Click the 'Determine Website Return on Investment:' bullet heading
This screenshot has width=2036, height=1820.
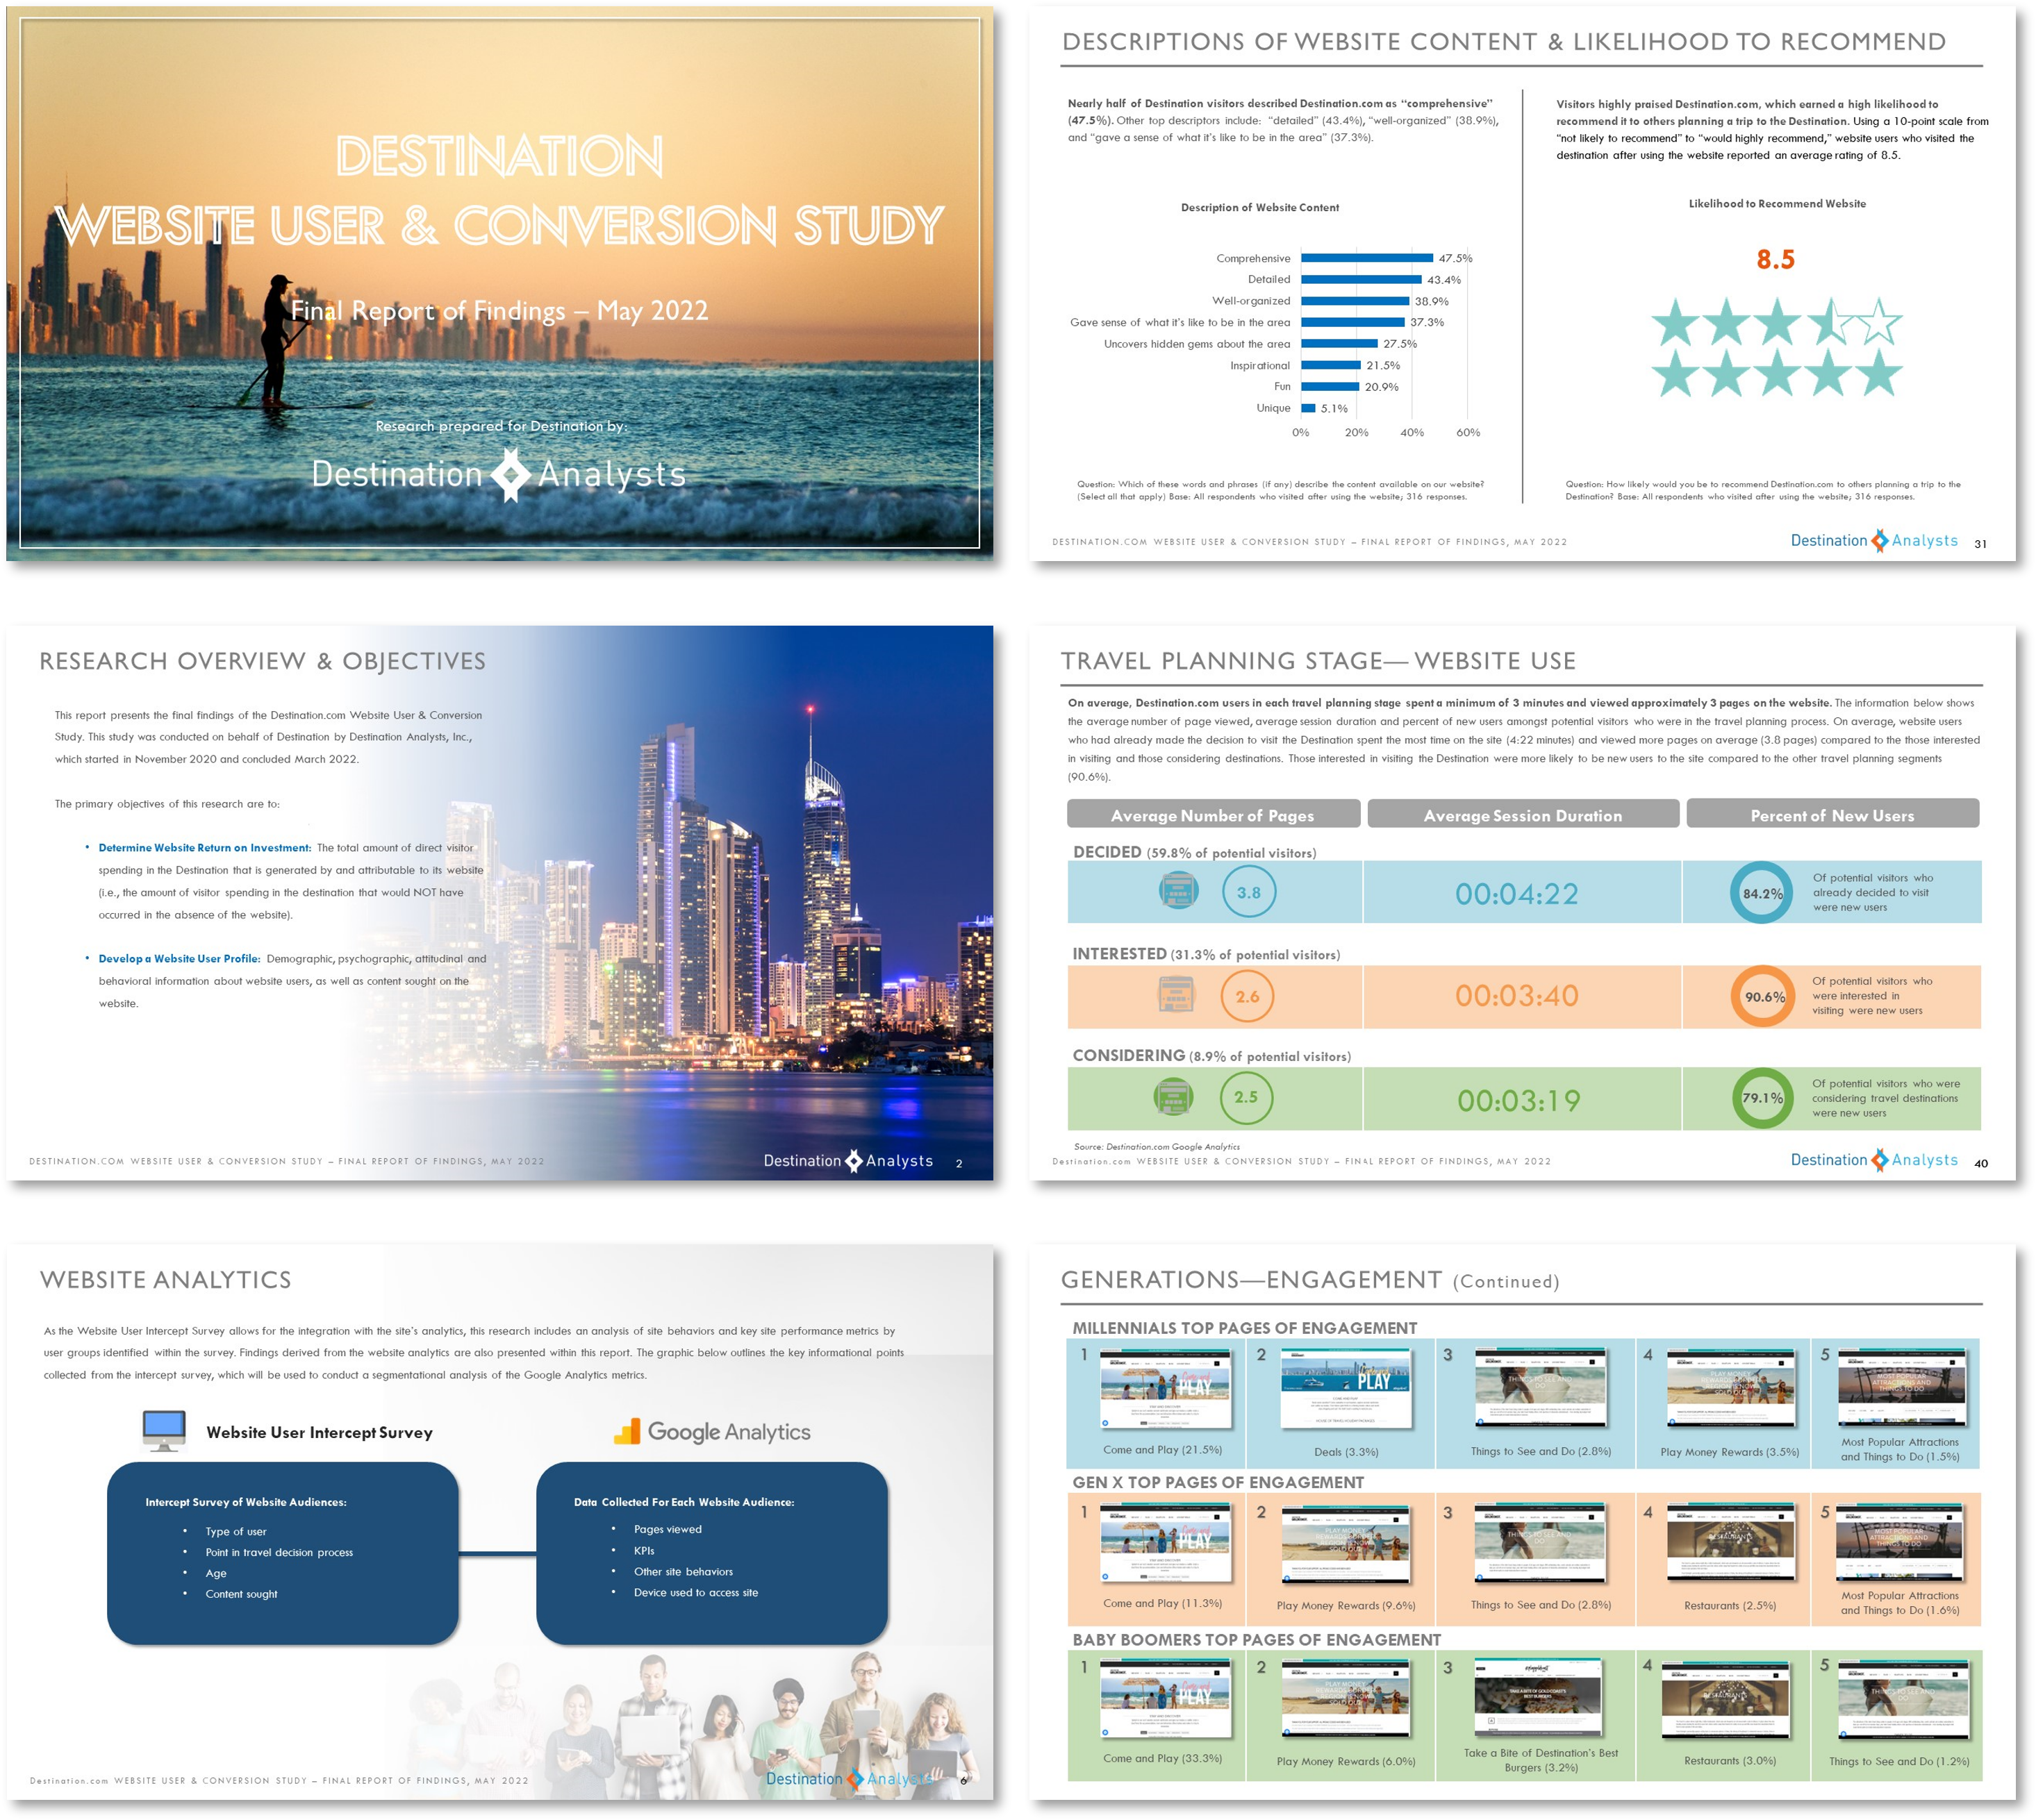click(204, 847)
